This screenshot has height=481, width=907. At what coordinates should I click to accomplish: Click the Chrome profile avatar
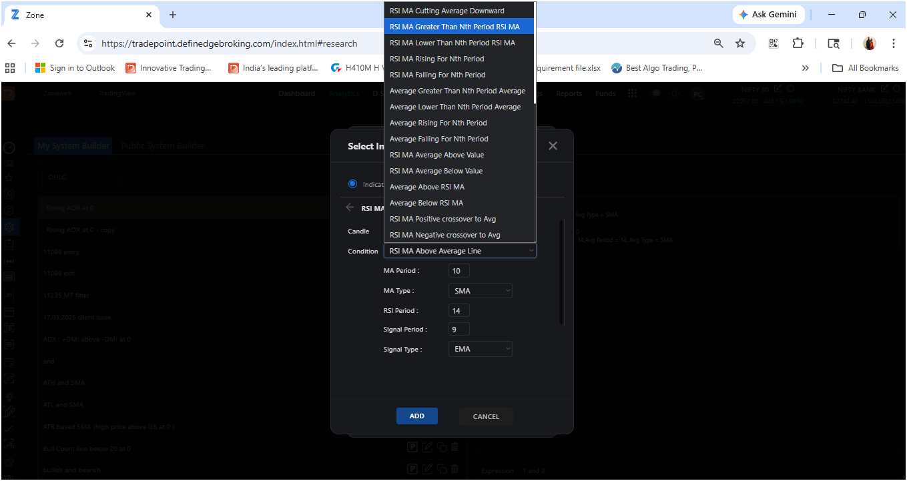[870, 43]
